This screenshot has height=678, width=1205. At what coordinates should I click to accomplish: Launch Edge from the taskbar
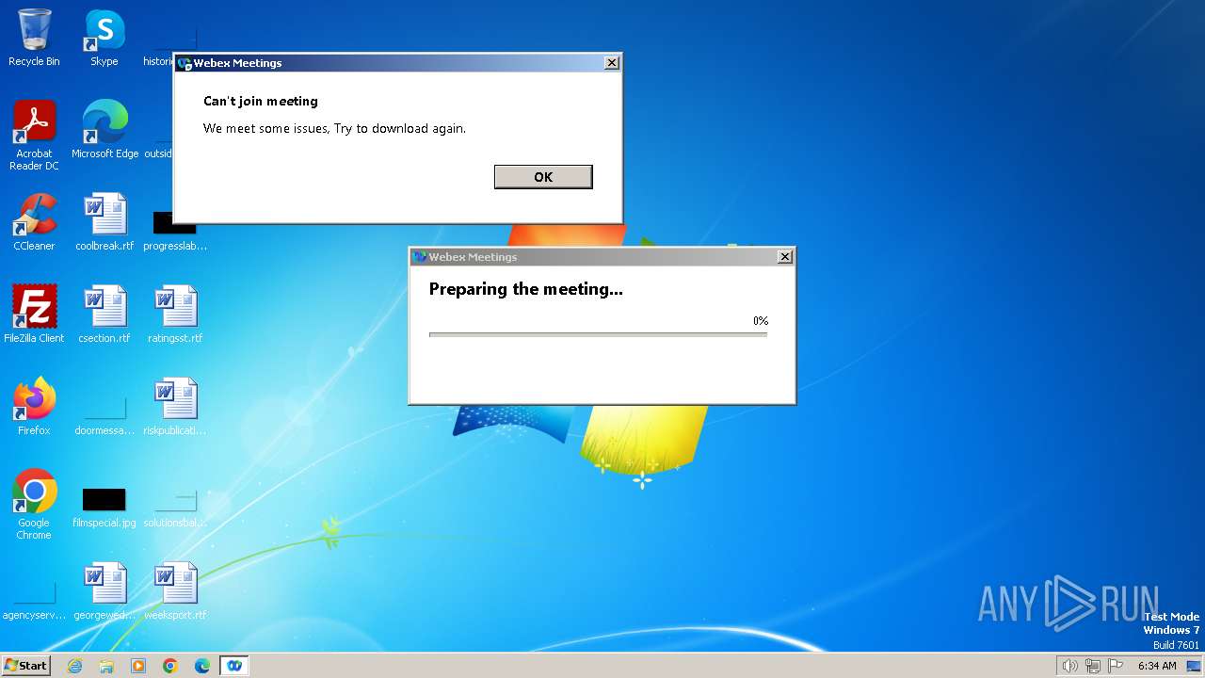pyautogui.click(x=202, y=666)
